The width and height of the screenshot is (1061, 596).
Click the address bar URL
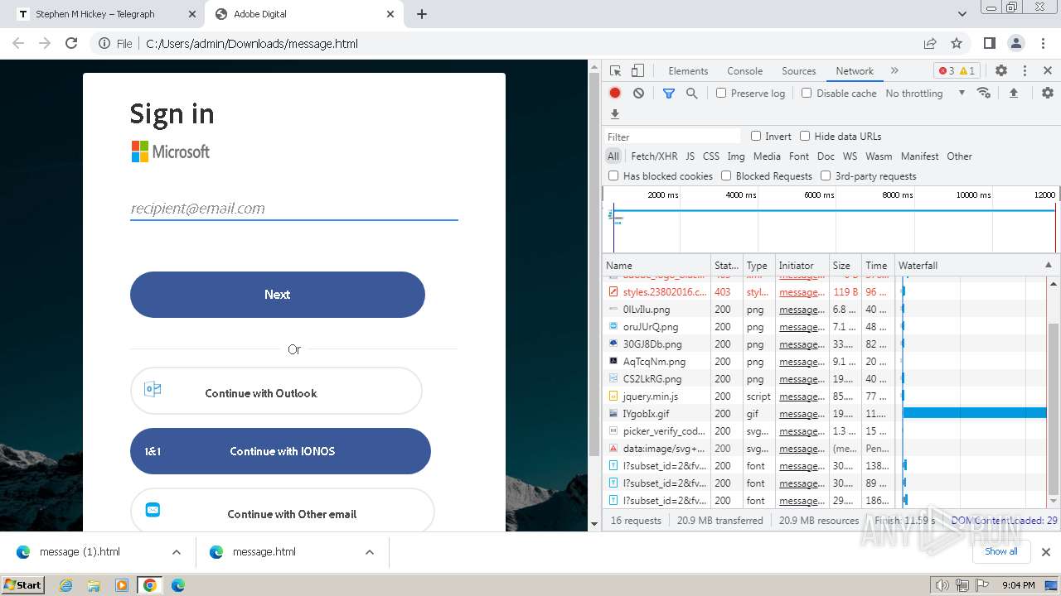coord(252,44)
